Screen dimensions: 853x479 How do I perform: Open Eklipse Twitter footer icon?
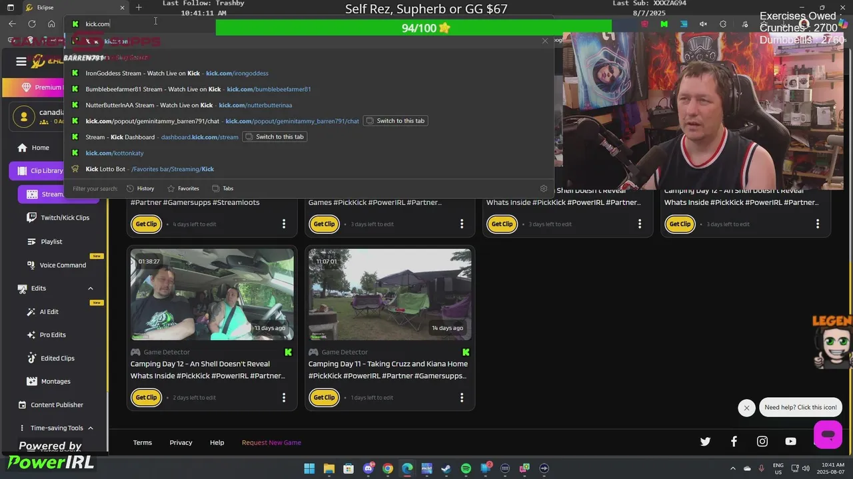(705, 441)
